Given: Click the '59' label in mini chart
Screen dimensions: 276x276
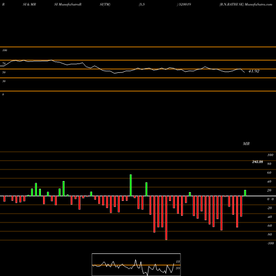Looking at the screenshot, I should [x=178, y=268].
